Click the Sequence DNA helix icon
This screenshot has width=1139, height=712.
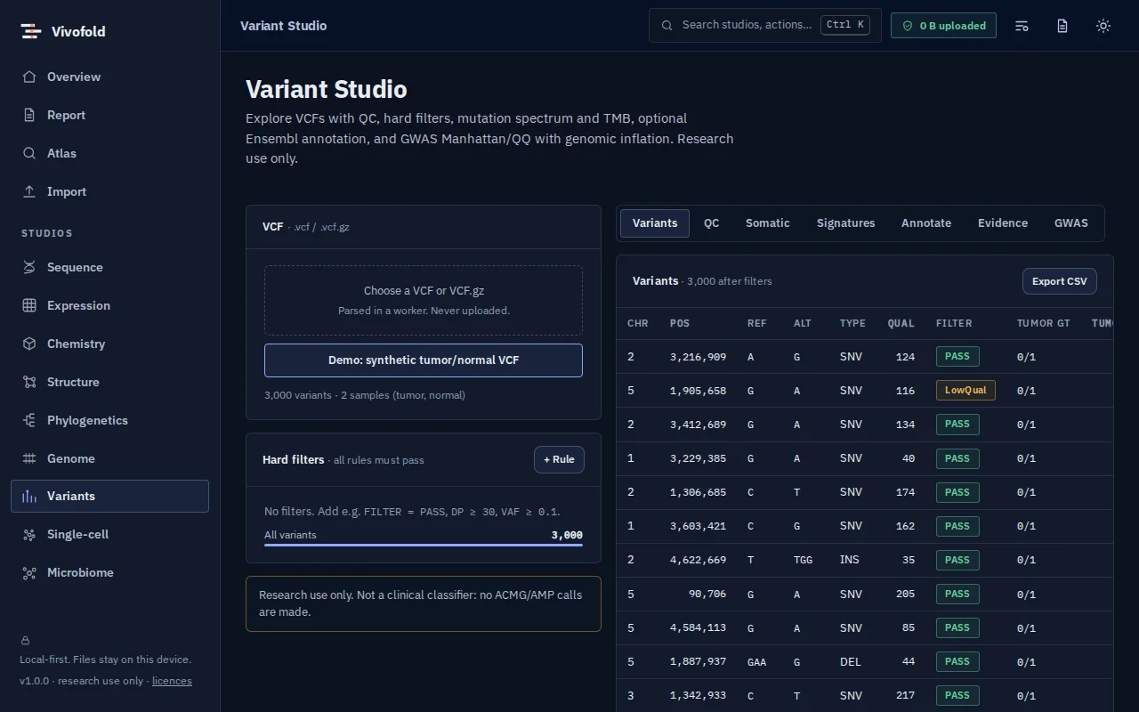[29, 267]
